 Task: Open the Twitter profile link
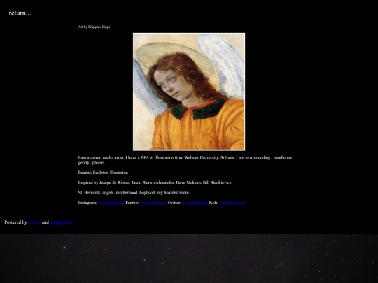tap(195, 203)
